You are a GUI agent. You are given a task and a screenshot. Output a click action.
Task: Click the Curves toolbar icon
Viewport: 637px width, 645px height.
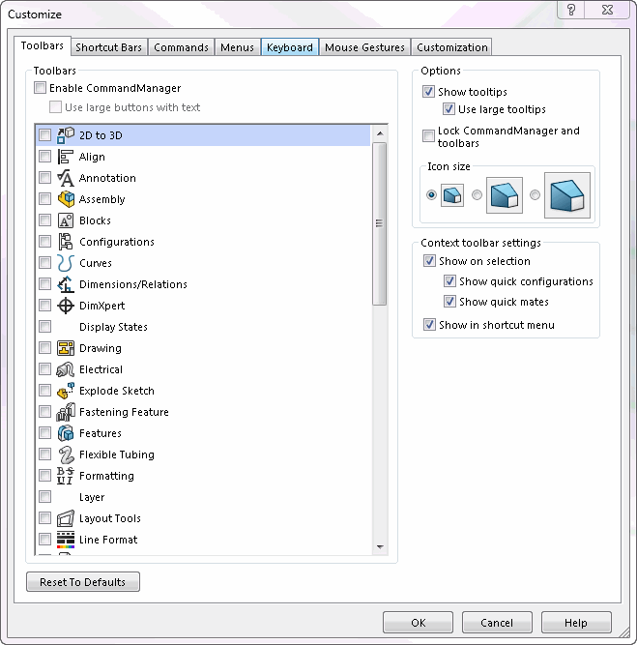tap(66, 263)
